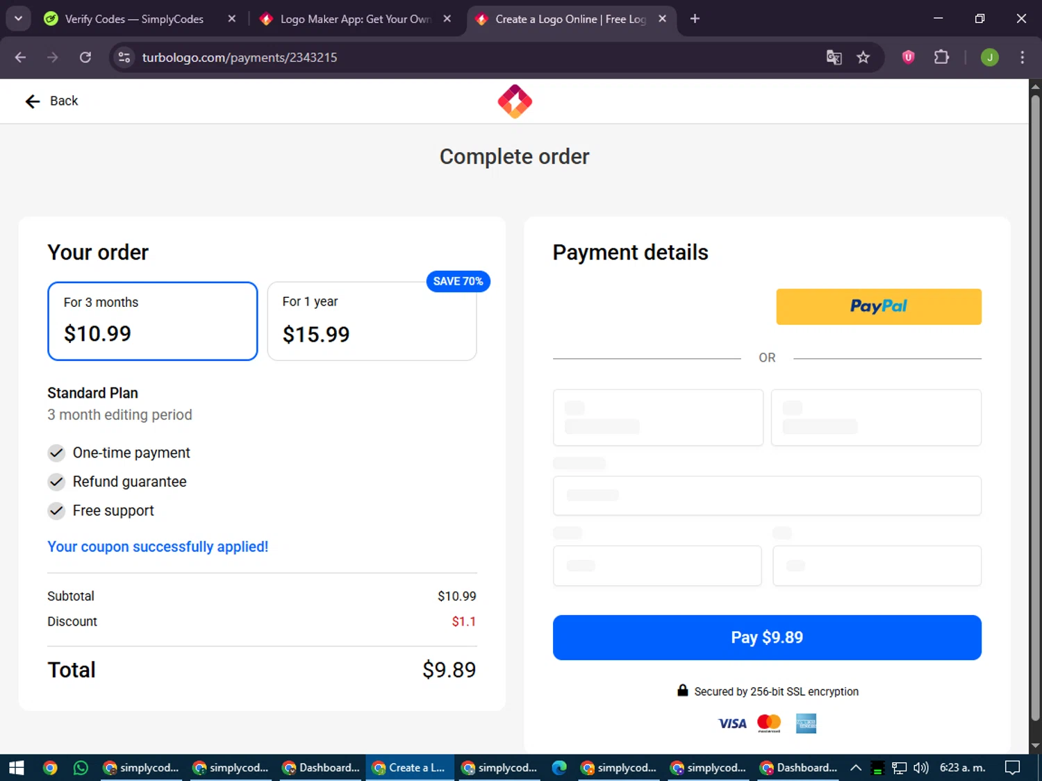Switch to the Verify Codes — SimplyCodes tab

[134, 19]
